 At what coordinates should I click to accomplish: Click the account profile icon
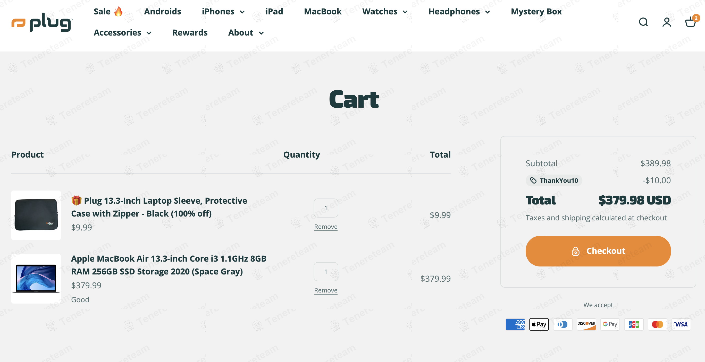point(667,22)
